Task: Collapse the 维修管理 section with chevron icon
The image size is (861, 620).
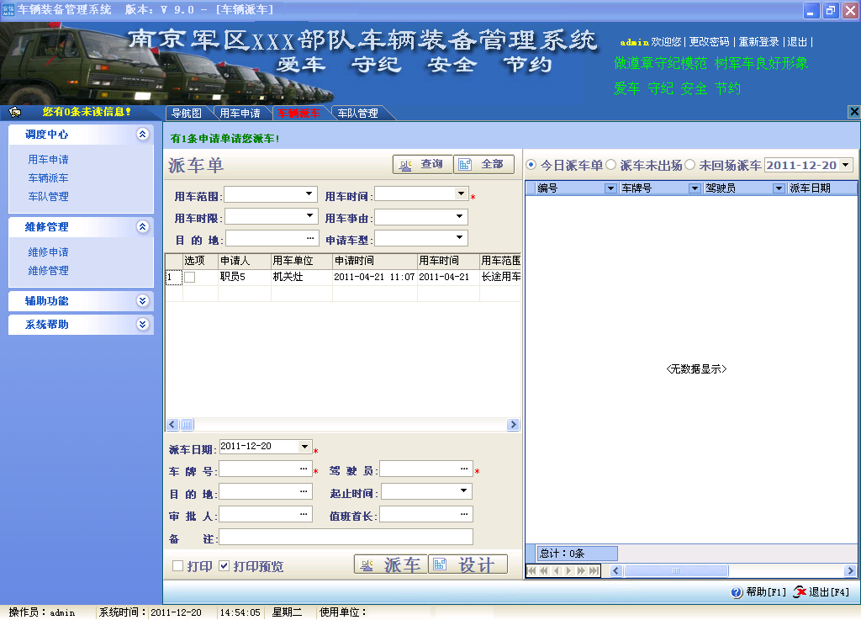Action: [142, 226]
